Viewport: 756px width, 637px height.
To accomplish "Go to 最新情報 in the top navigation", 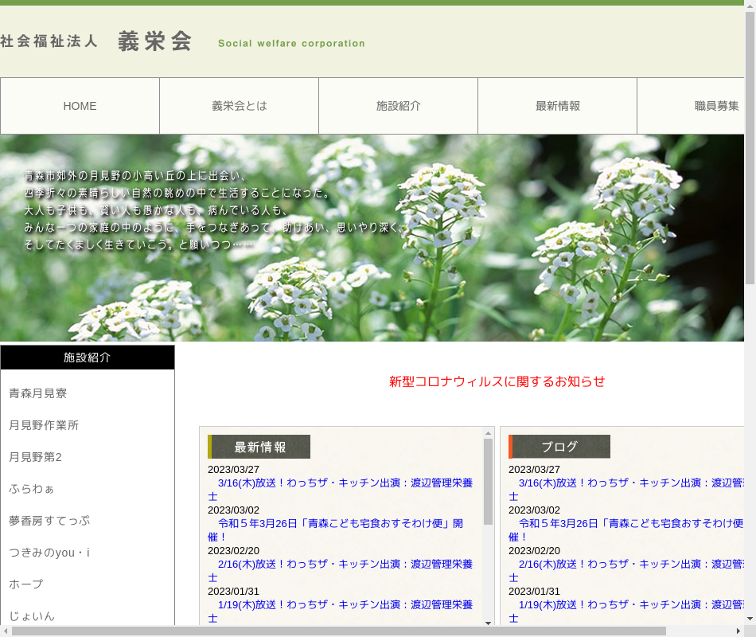I will point(557,106).
